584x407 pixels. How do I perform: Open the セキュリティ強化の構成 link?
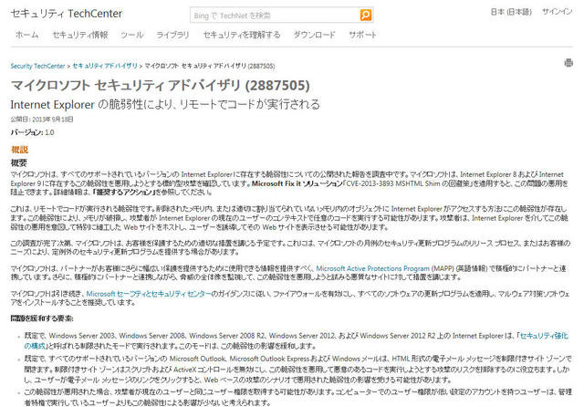tap(543, 336)
